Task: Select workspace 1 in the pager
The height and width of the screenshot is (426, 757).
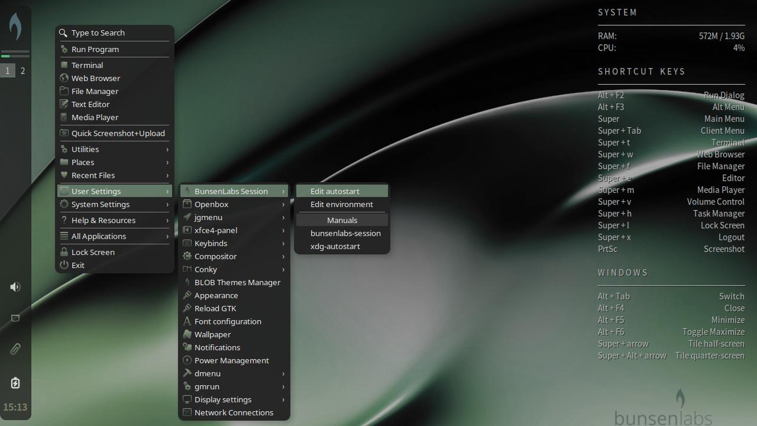Action: click(x=8, y=71)
